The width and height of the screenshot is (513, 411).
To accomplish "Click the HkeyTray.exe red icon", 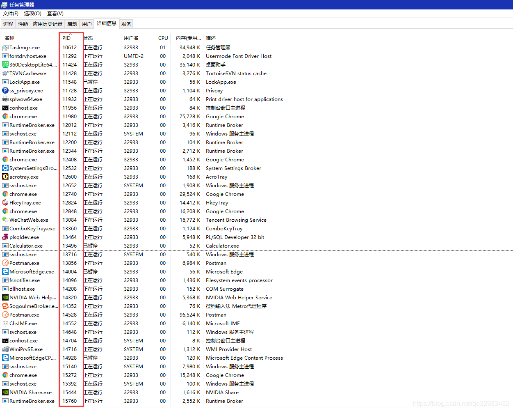I will point(5,203).
